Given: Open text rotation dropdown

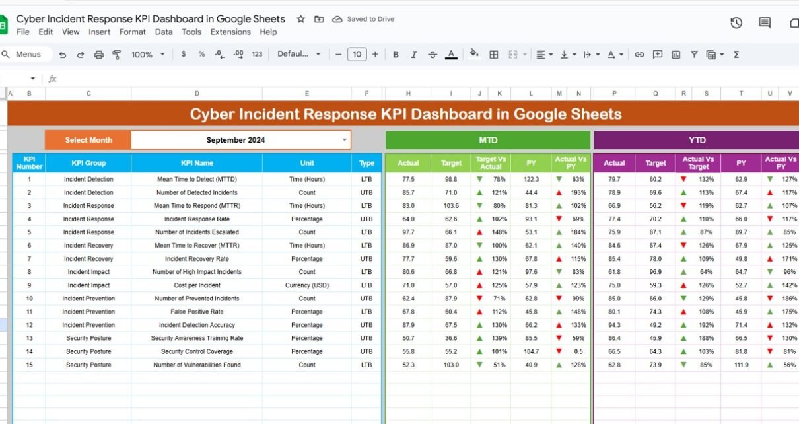Looking at the screenshot, I should click(x=615, y=55).
